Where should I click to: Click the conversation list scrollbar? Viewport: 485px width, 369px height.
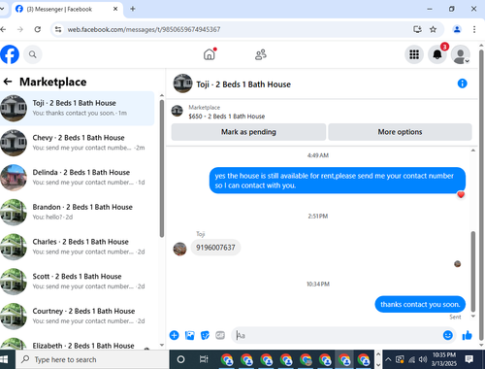click(162, 168)
